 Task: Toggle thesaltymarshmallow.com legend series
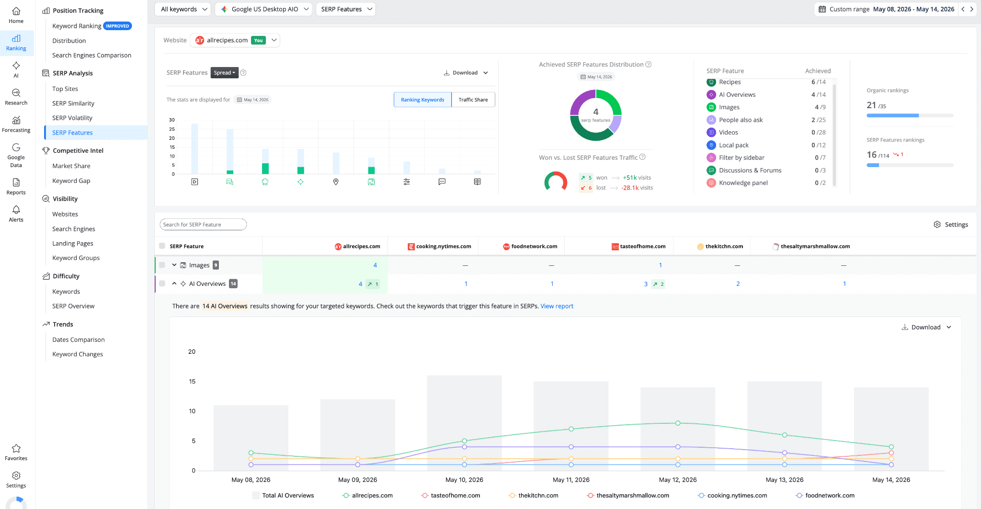coord(628,496)
